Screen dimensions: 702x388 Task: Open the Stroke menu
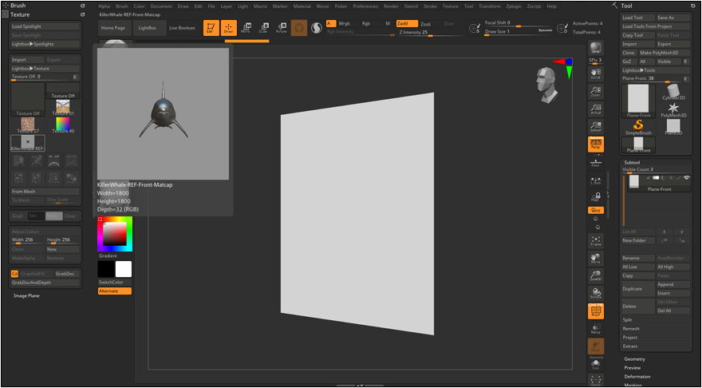(430, 6)
